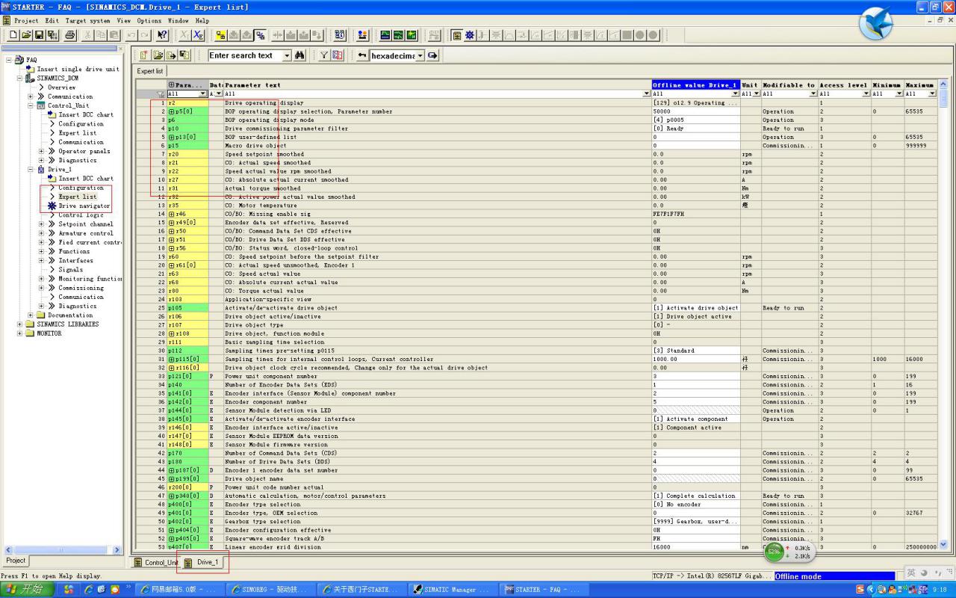Open the search text history dropdown
Viewport: 956px width, 598px height.
coord(287,55)
